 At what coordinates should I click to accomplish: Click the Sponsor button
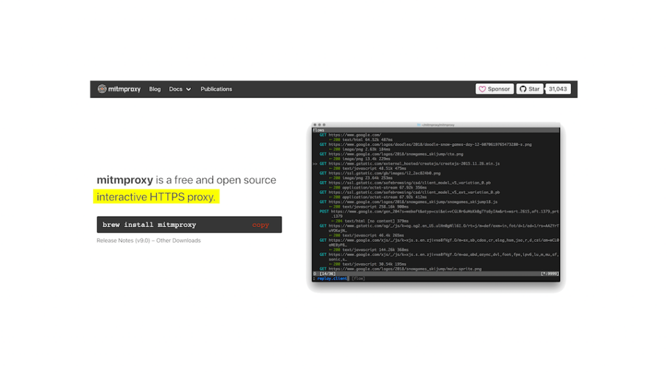click(494, 89)
